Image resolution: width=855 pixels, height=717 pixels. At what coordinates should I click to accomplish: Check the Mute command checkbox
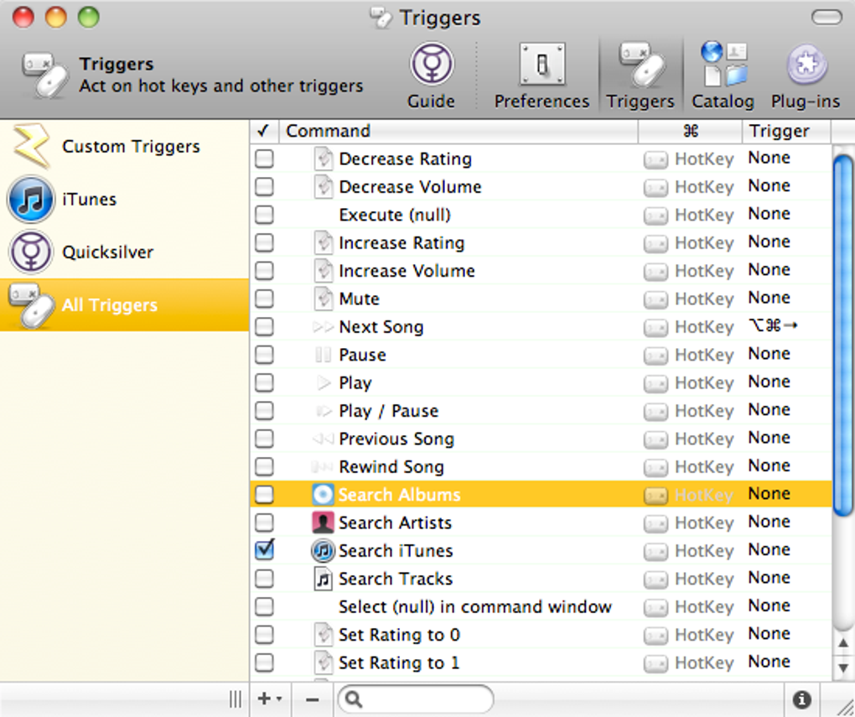click(264, 299)
